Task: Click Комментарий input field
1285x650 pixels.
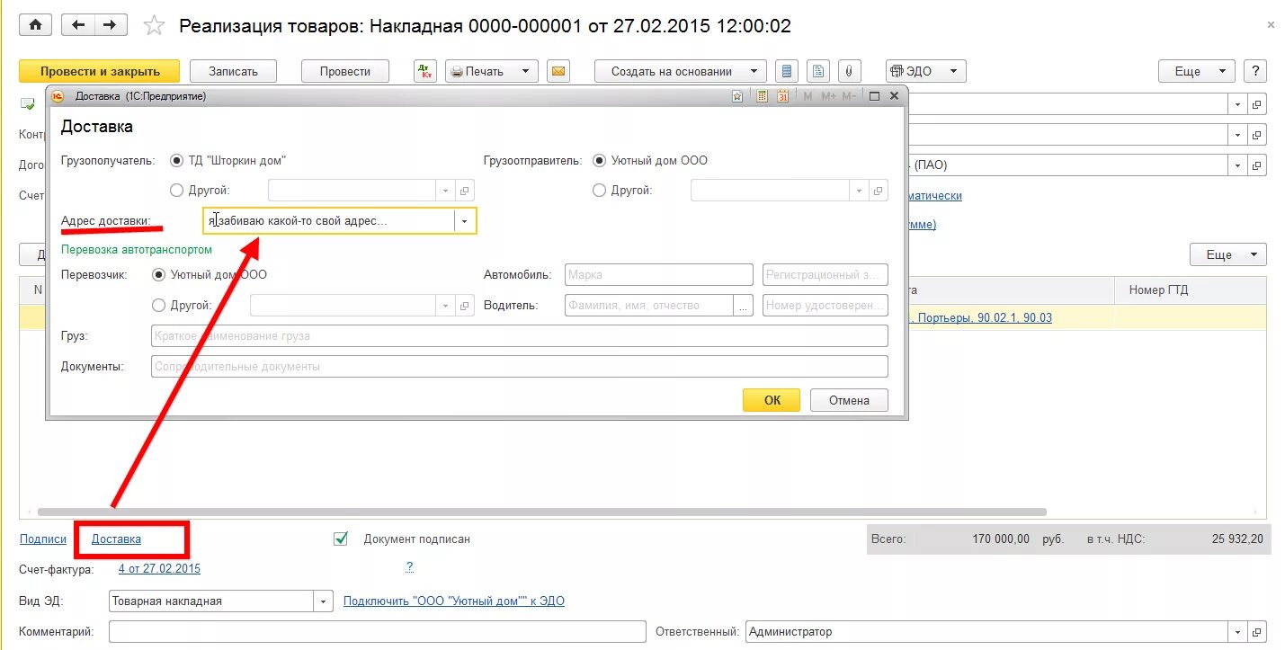Action: click(x=378, y=632)
